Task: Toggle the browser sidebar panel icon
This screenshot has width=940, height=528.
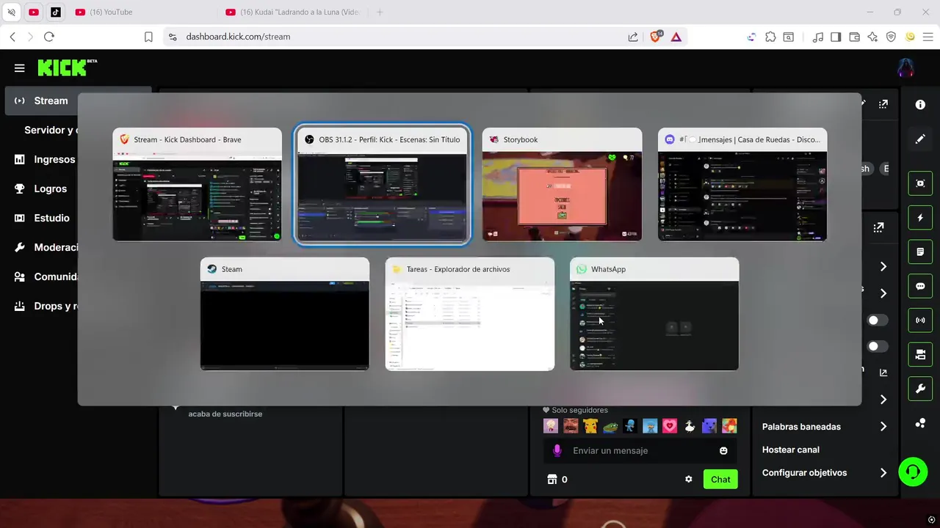Action: pyautogui.click(x=836, y=37)
